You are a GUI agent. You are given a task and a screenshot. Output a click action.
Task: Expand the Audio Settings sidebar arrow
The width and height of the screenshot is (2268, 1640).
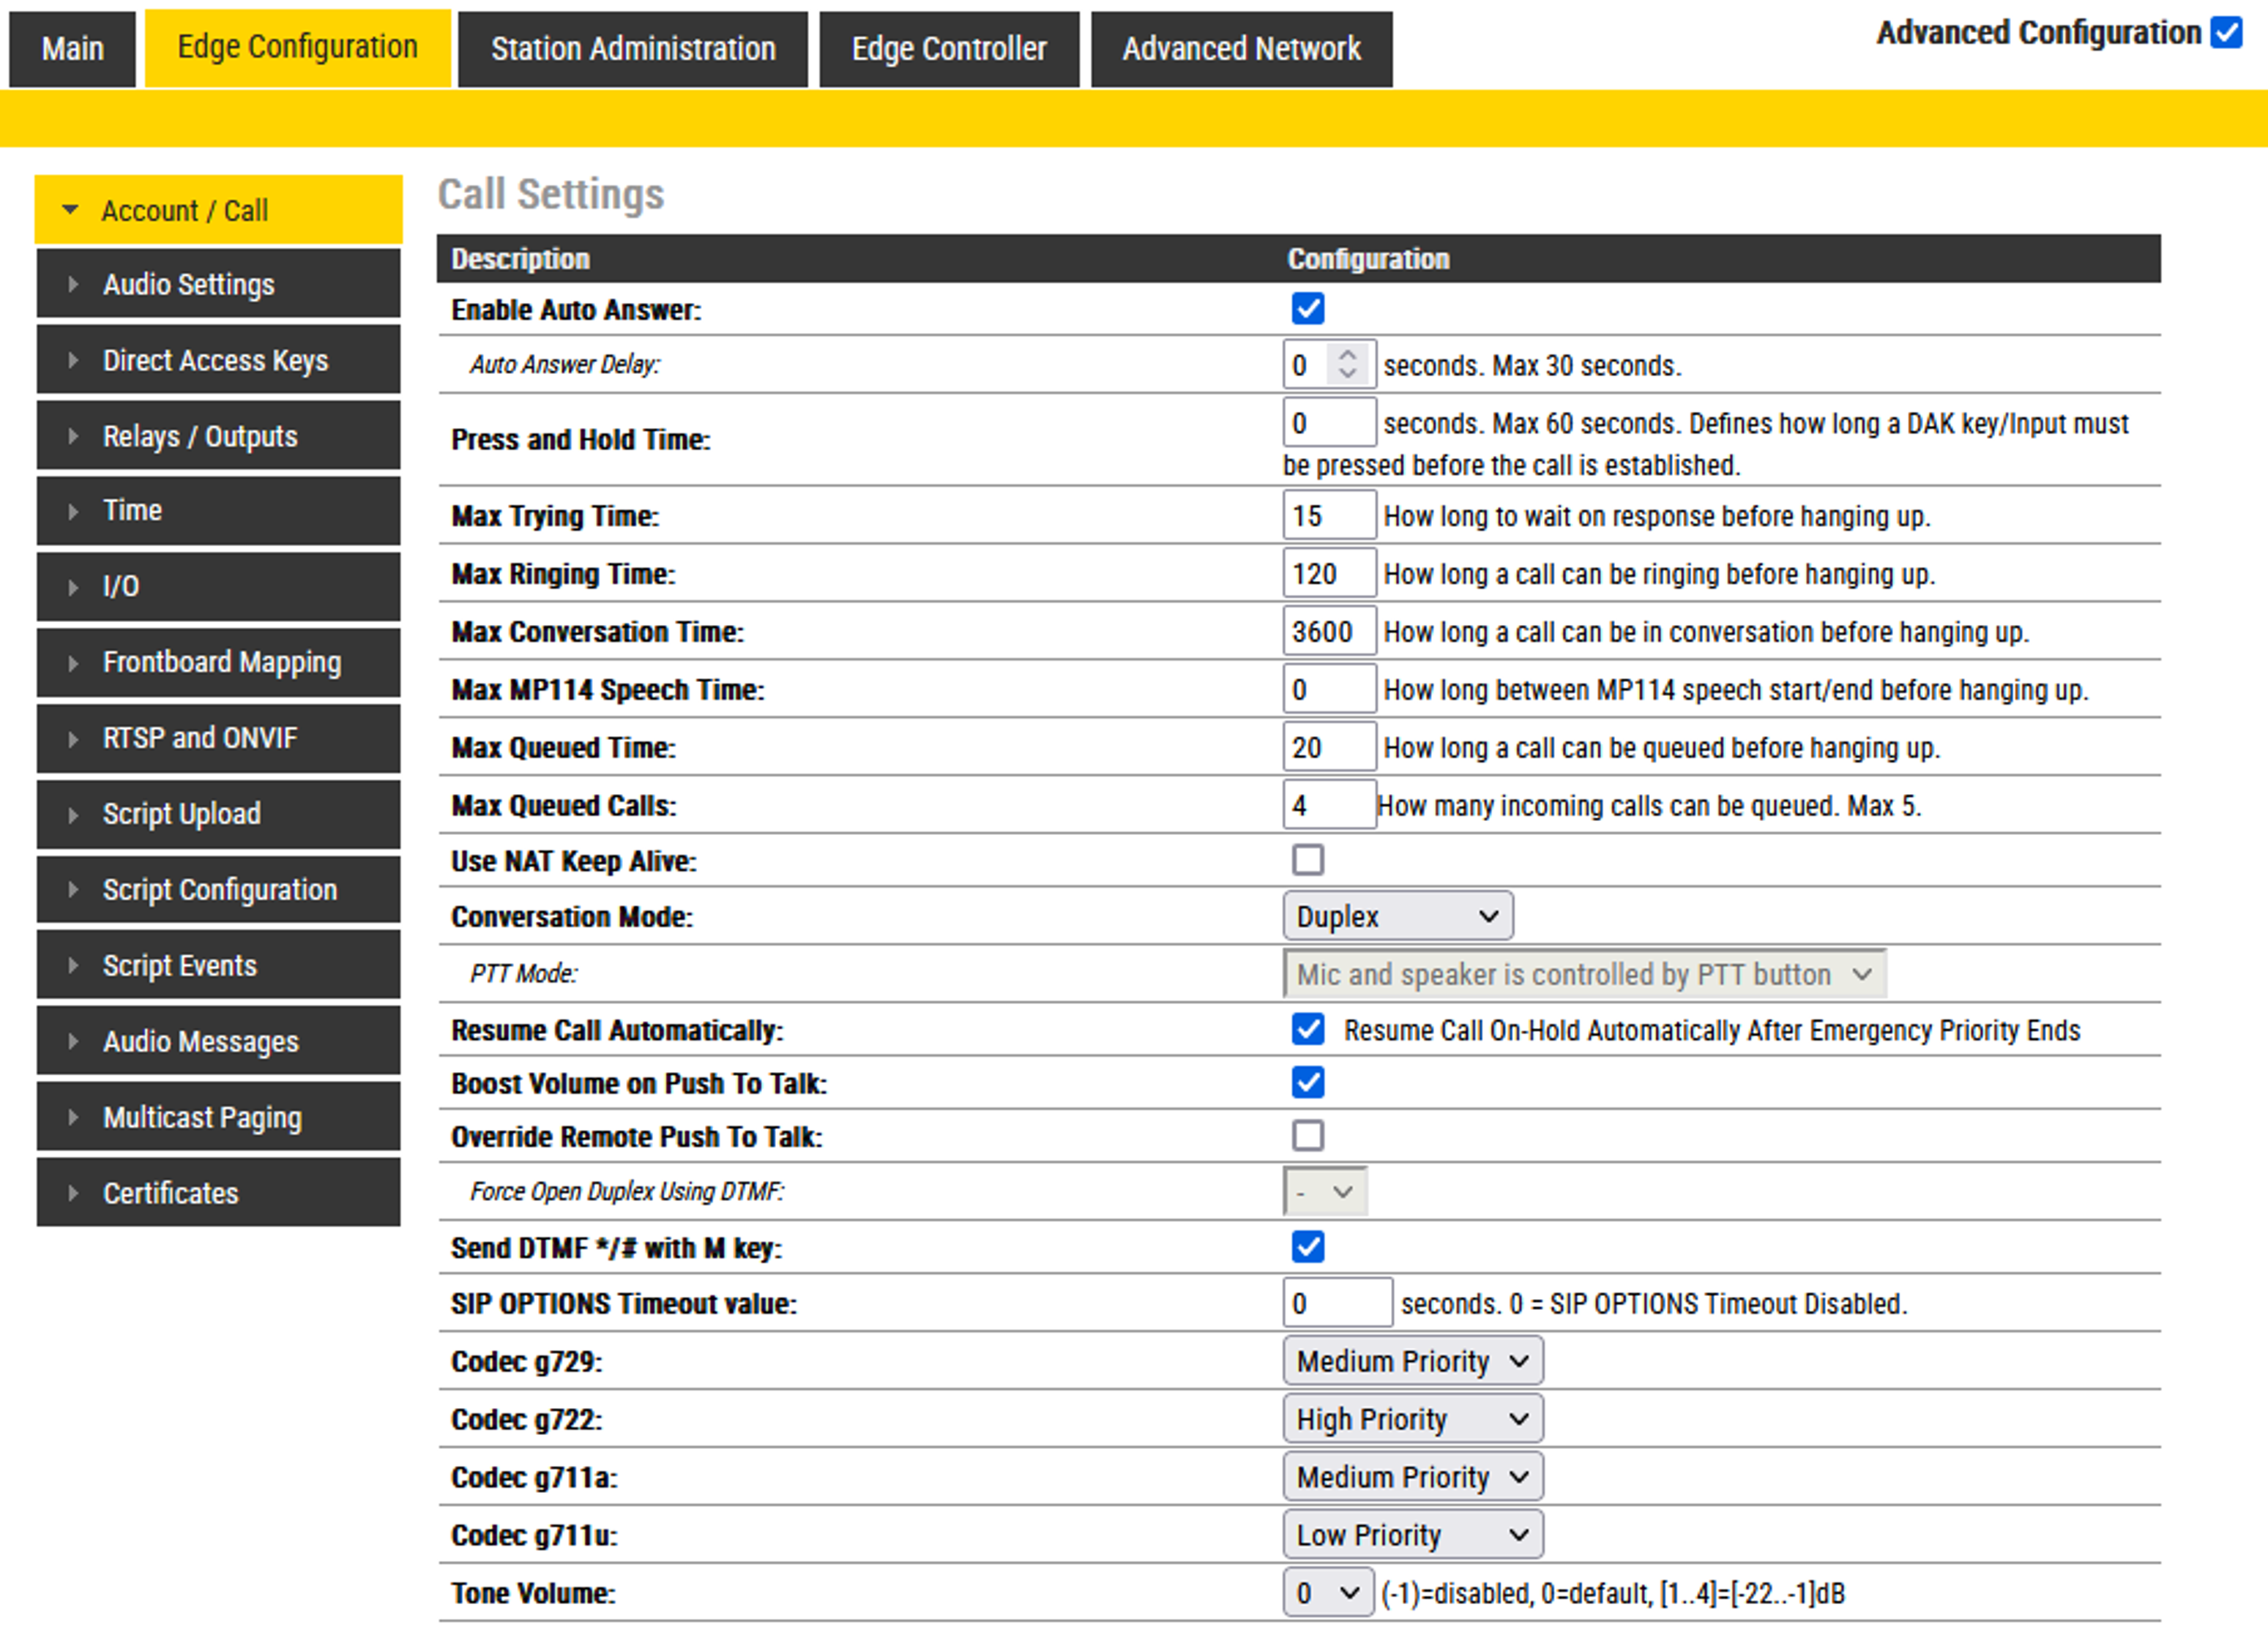click(x=73, y=285)
